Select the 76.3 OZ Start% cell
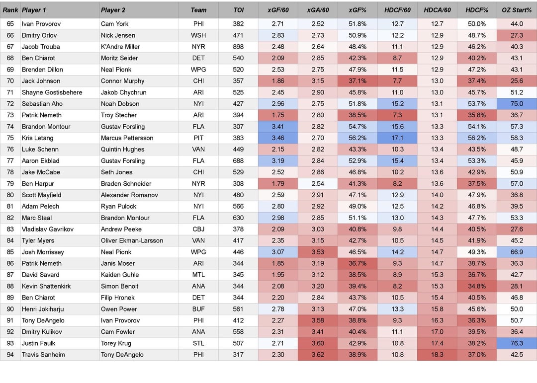 (x=517, y=343)
